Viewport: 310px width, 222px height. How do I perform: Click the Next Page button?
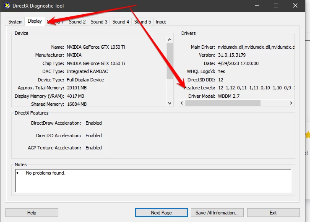point(162,213)
